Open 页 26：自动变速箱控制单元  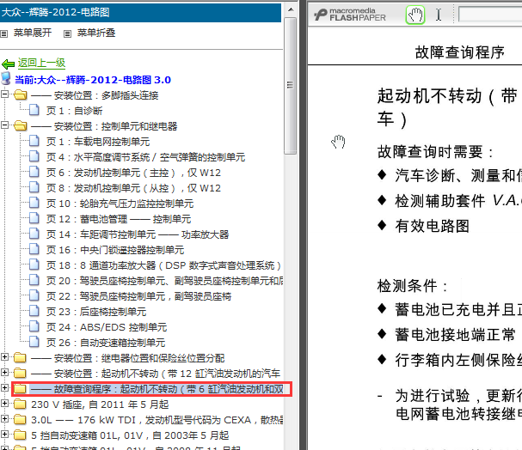tap(106, 343)
